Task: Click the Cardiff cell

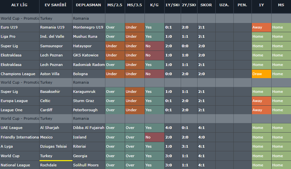Action: point(56,110)
